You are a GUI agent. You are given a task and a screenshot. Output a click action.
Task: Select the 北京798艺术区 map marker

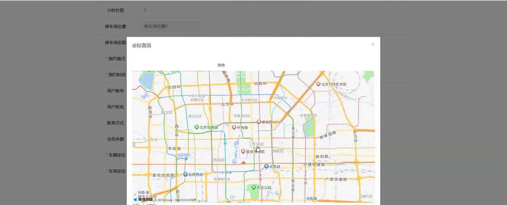click(318, 84)
